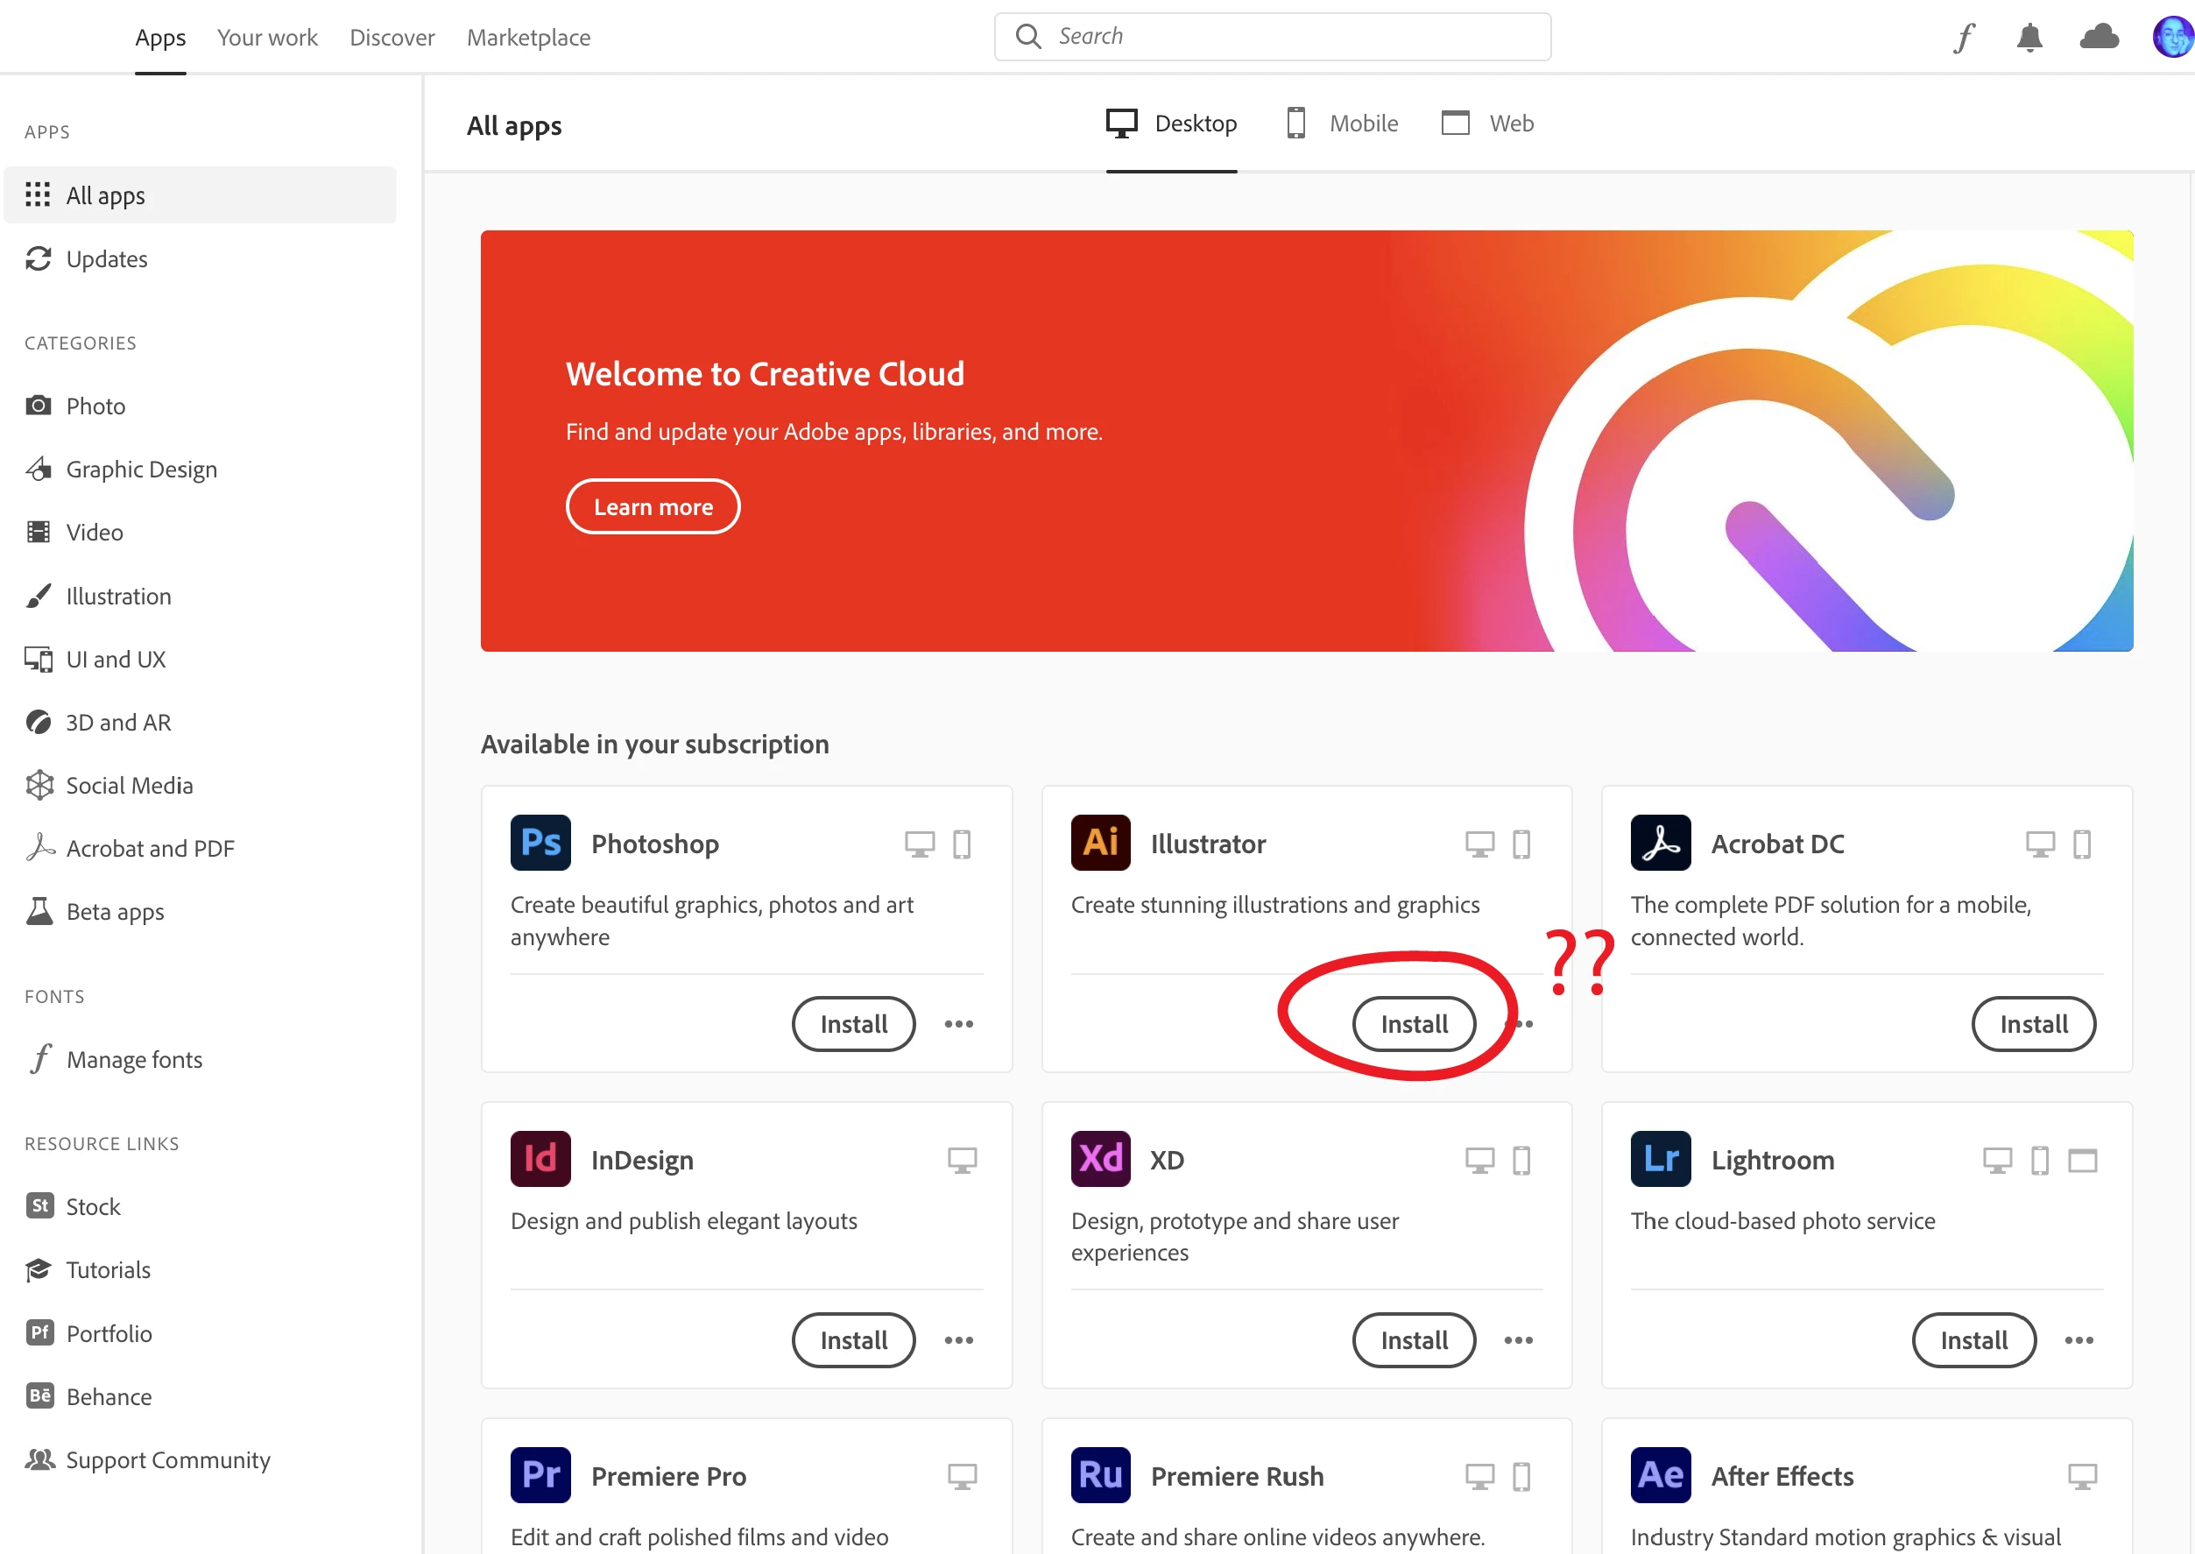Click the Acrobat DC app icon
This screenshot has width=2195, height=1554.
[1660, 843]
